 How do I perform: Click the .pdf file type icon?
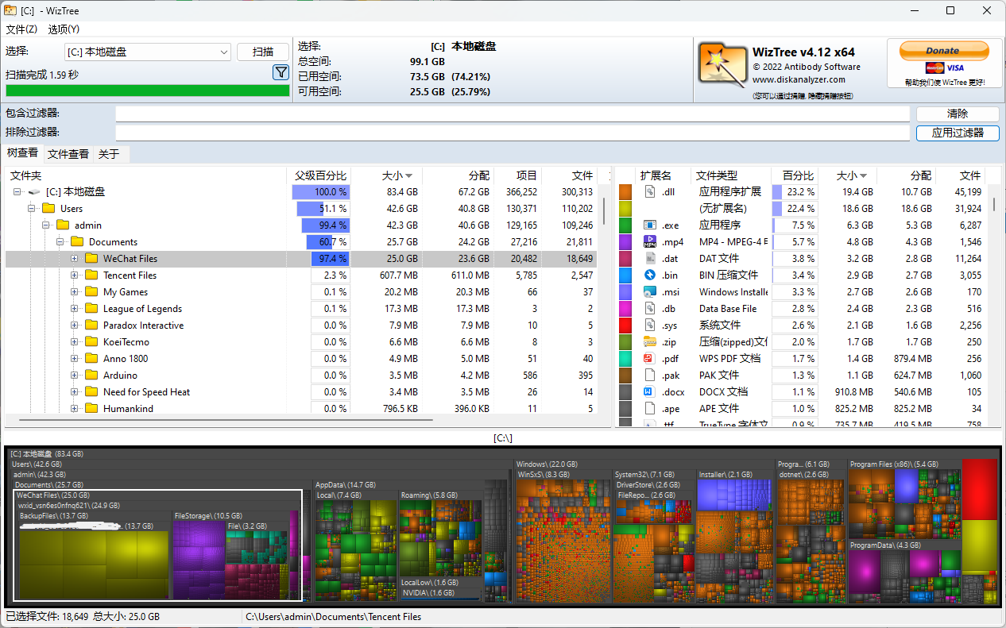point(649,358)
